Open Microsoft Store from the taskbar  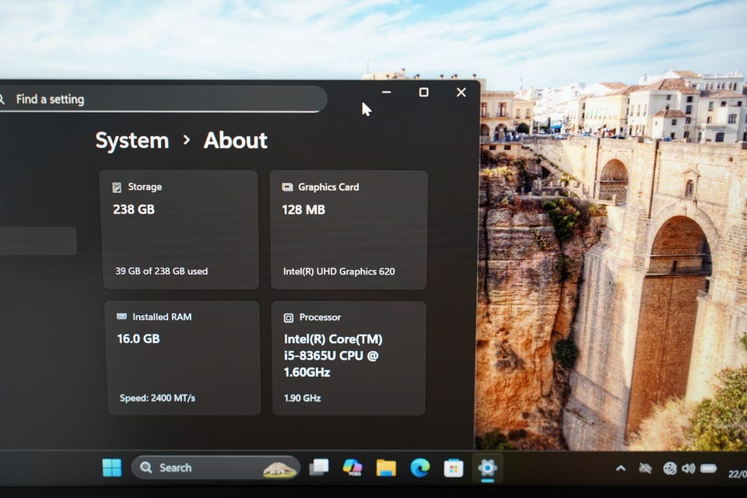point(454,468)
